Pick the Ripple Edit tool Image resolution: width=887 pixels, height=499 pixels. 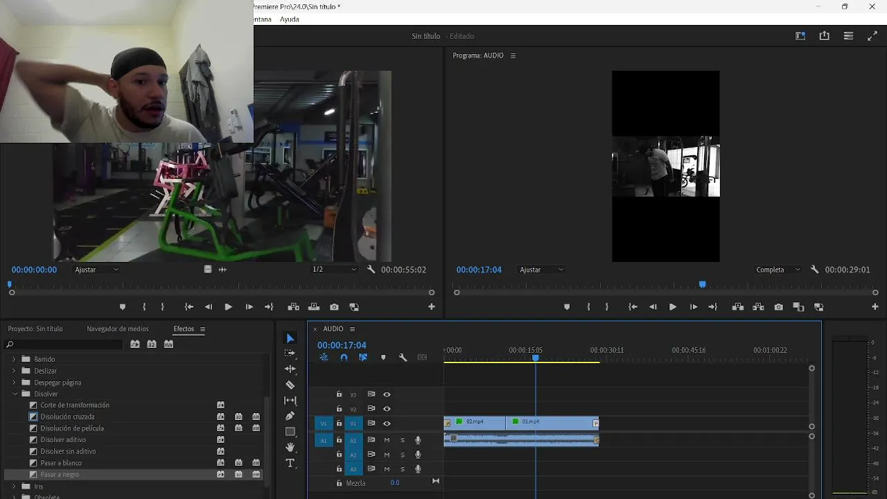click(290, 369)
